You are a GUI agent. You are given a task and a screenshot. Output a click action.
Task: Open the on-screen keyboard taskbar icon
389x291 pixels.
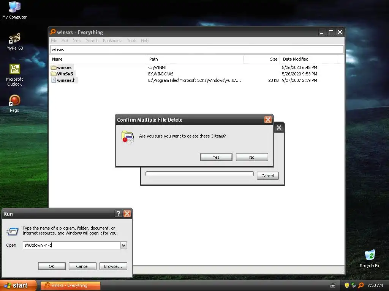pyautogui.click(x=333, y=286)
